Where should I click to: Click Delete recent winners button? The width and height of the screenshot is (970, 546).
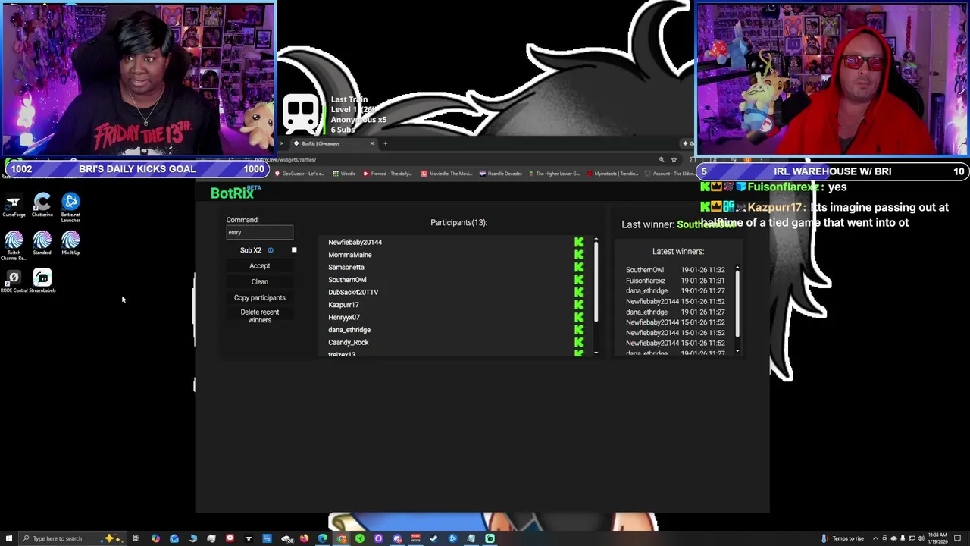pos(259,316)
